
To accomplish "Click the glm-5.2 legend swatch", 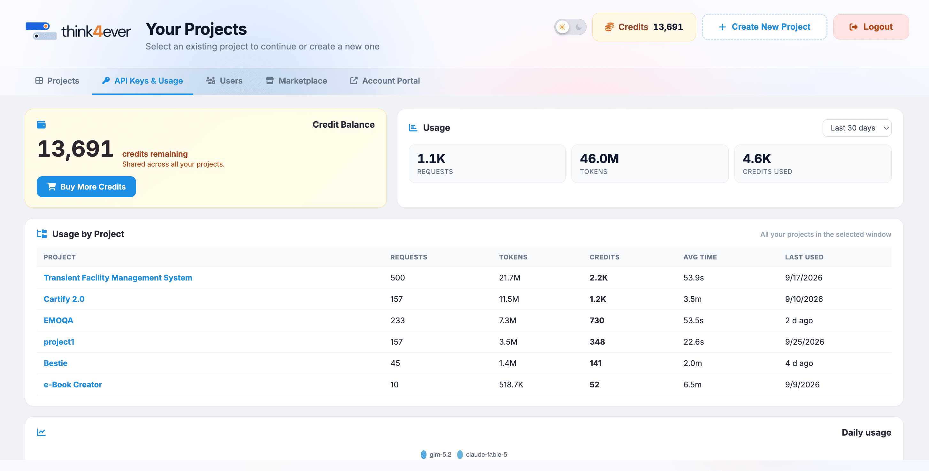I will [x=424, y=454].
